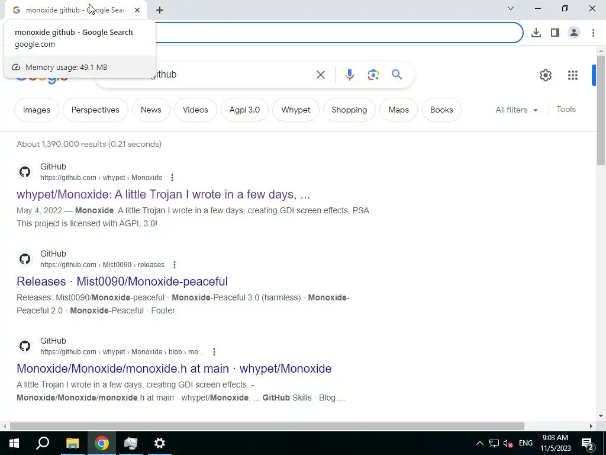The height and width of the screenshot is (455, 606).
Task: Open the Google apps grid
Action: pos(572,75)
